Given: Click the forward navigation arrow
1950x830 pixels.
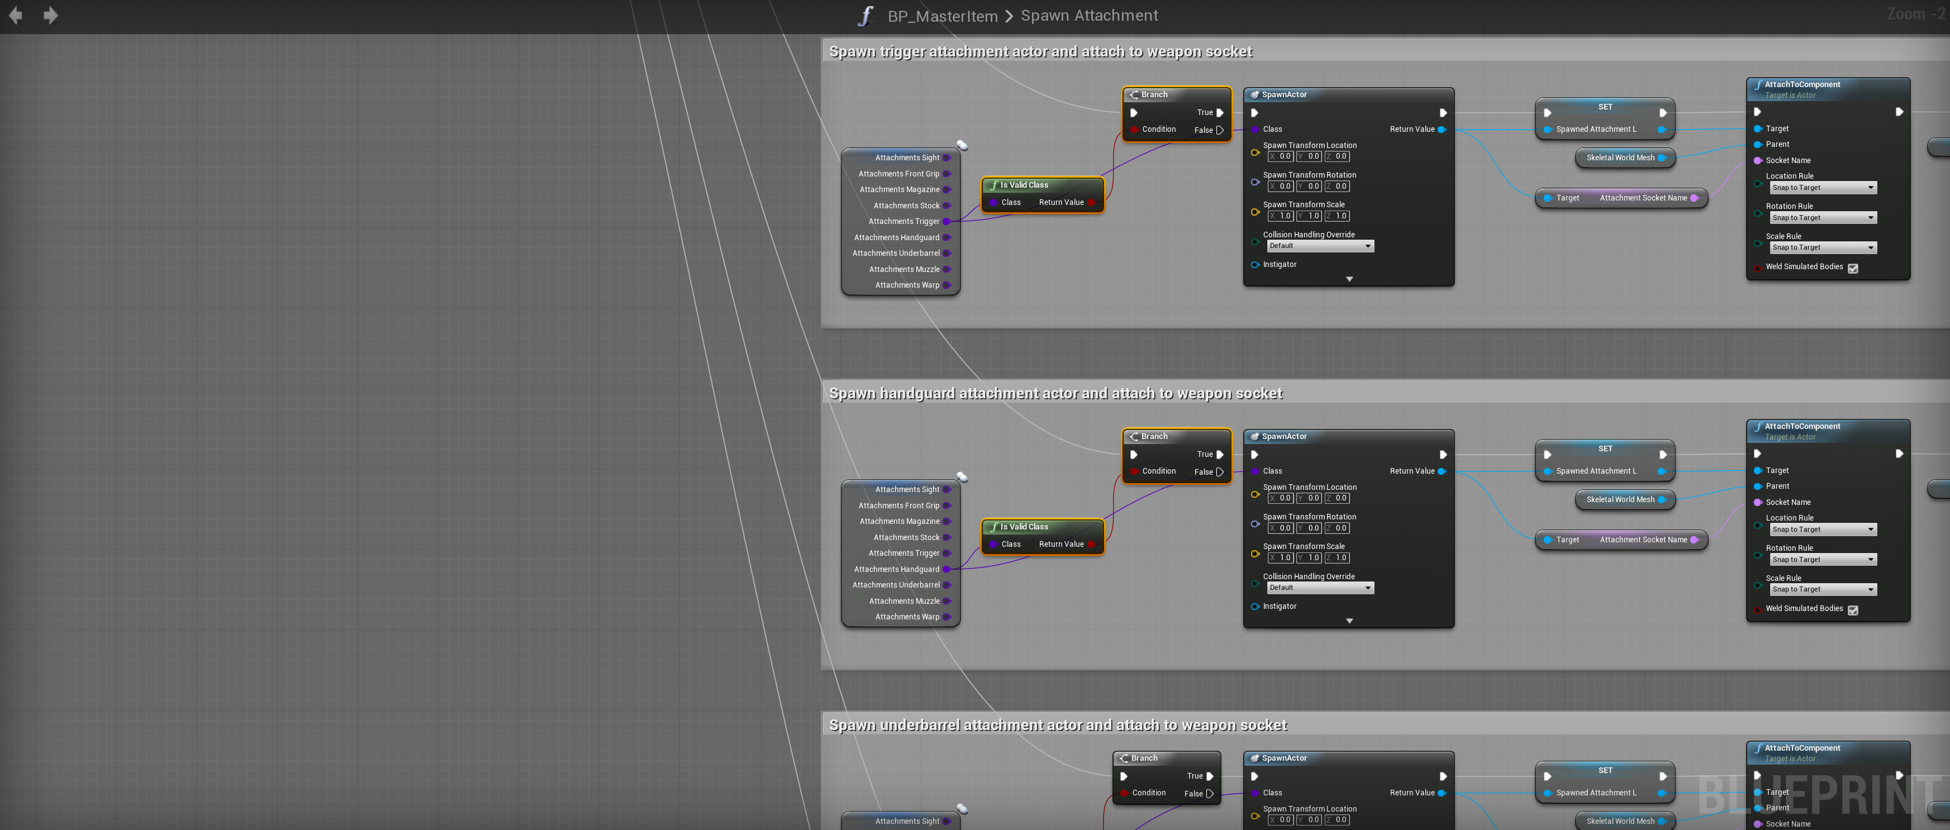Looking at the screenshot, I should 51,15.
